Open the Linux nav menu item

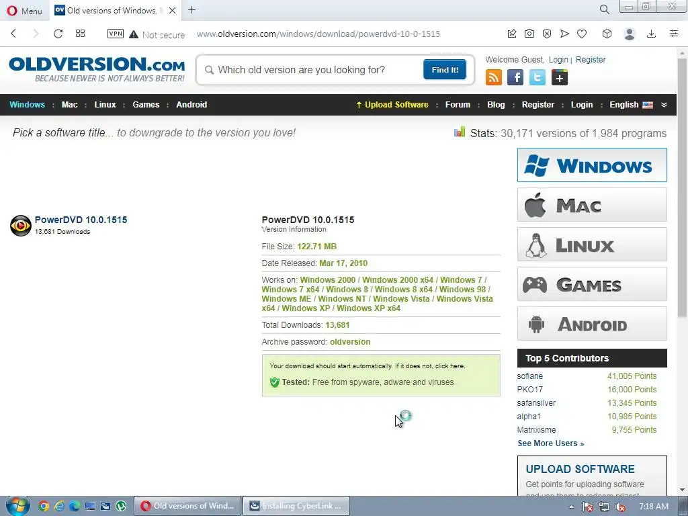(105, 104)
